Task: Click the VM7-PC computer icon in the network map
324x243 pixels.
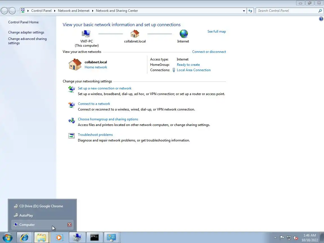Action: click(86, 34)
